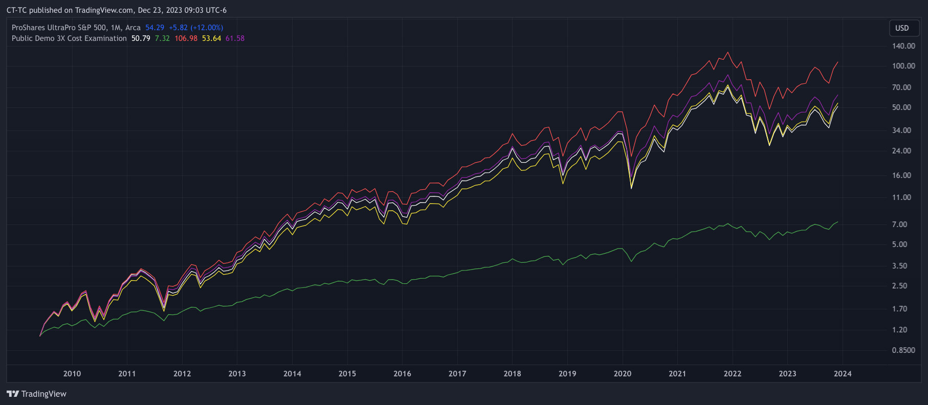Click the green 7.32 indicator value
The width and height of the screenshot is (928, 405).
point(162,38)
